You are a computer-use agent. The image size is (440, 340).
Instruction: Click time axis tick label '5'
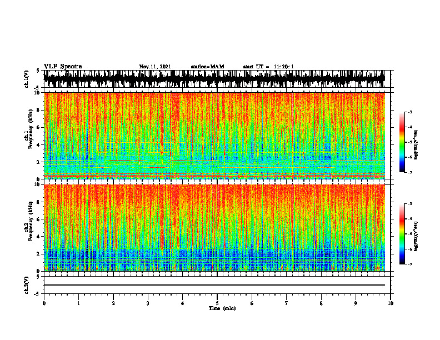pyautogui.click(x=217, y=303)
